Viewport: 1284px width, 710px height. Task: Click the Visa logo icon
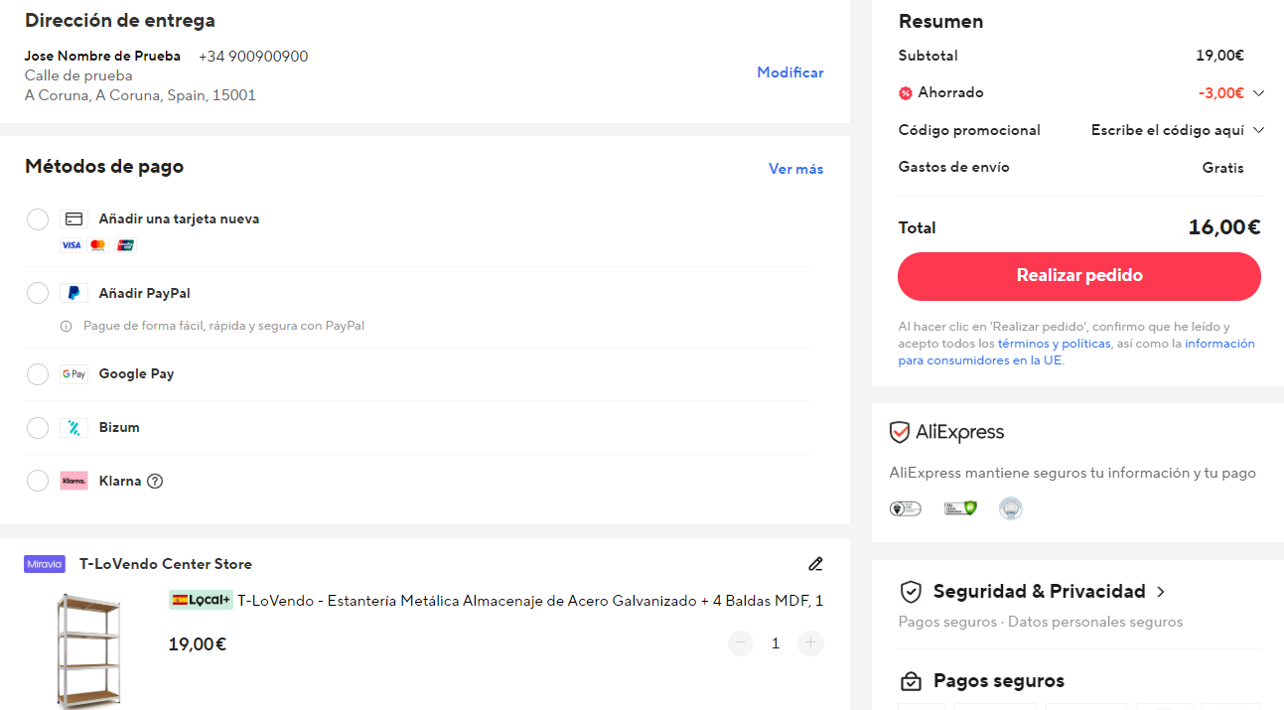coord(71,245)
